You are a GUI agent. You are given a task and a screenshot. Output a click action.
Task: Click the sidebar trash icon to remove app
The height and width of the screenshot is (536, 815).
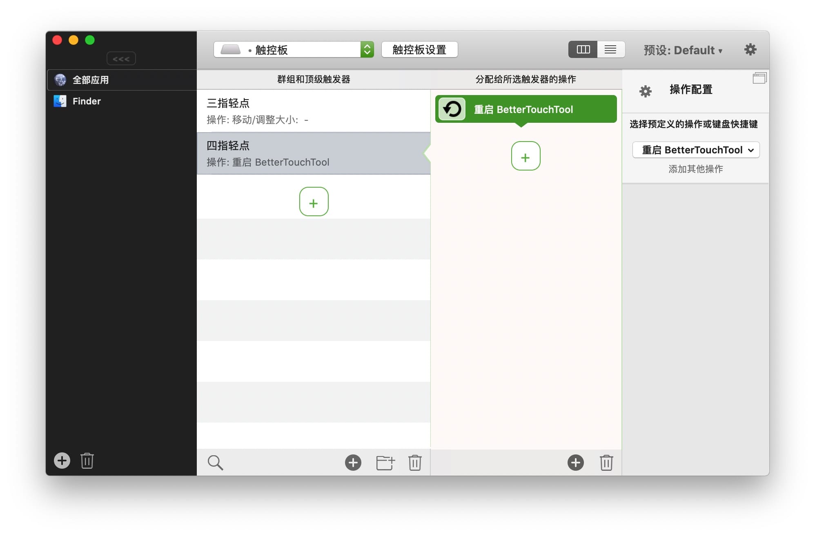87,461
